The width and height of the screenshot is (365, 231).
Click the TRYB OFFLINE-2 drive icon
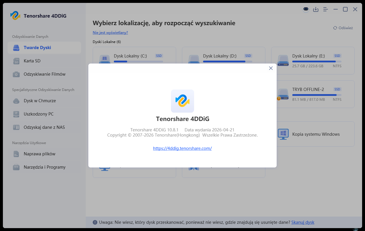click(282, 94)
